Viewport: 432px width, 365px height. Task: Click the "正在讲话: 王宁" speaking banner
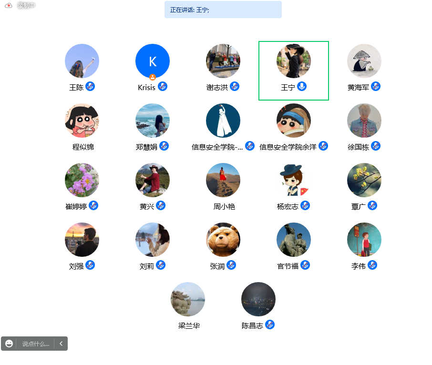tap(223, 10)
